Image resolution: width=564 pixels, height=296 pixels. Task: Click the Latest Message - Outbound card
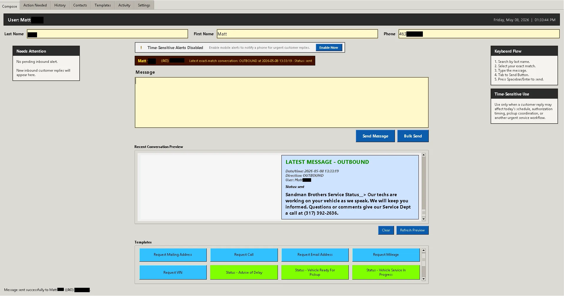click(x=350, y=187)
